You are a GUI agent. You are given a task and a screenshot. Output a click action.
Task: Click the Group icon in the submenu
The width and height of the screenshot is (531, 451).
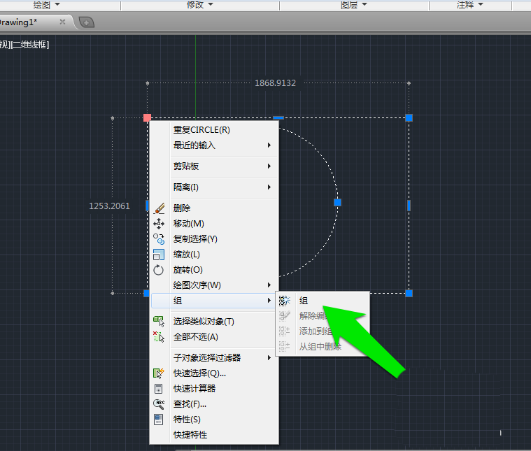pyautogui.click(x=285, y=301)
